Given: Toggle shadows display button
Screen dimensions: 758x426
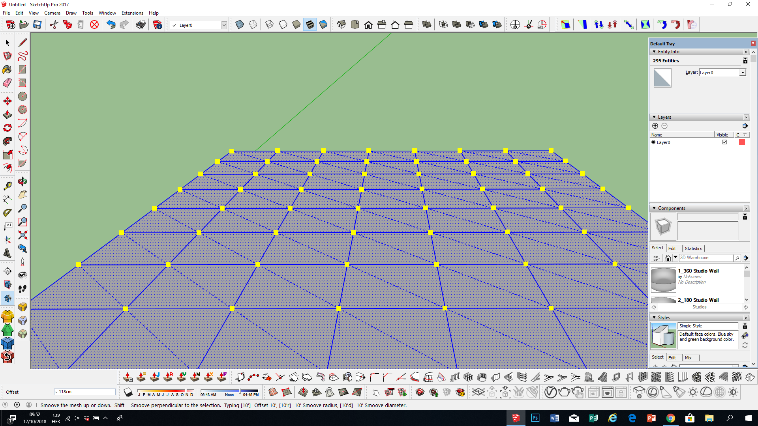Looking at the screenshot, I should (x=128, y=392).
